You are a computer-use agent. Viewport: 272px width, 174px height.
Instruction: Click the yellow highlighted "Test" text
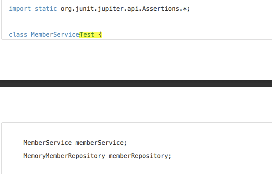coord(87,35)
